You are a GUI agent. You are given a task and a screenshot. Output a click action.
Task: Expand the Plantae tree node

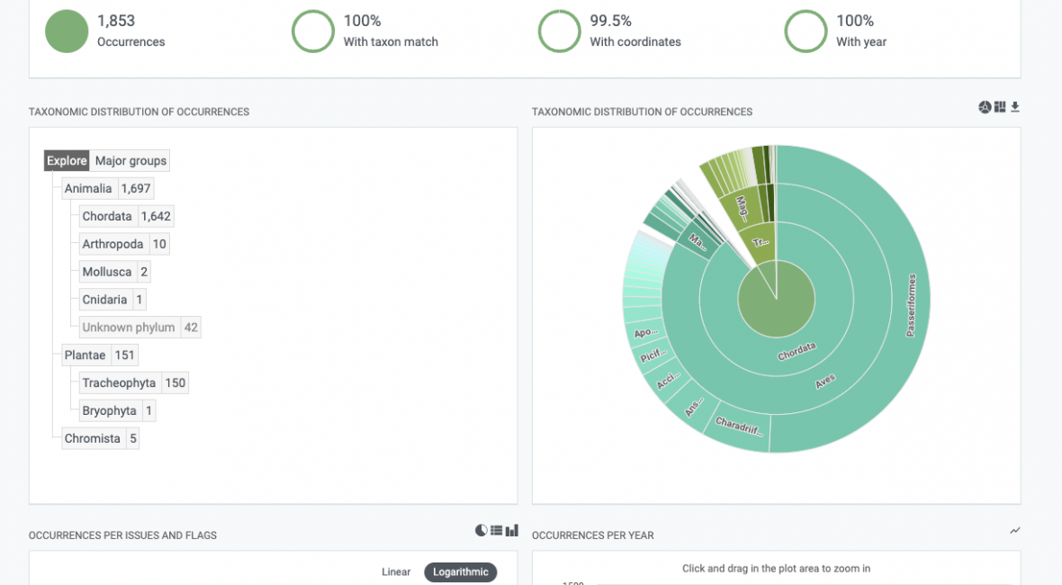(x=86, y=355)
